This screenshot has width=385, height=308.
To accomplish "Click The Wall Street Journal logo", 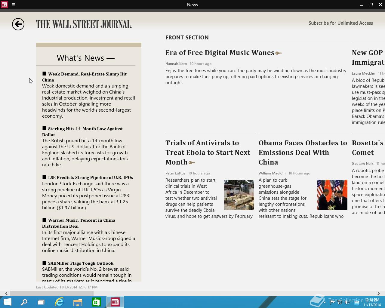I will pyautogui.click(x=84, y=24).
